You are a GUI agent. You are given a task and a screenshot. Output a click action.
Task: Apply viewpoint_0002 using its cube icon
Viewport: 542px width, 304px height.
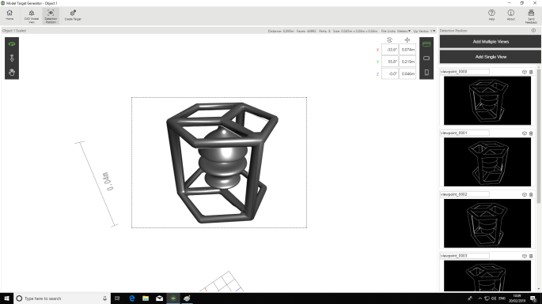(525, 194)
